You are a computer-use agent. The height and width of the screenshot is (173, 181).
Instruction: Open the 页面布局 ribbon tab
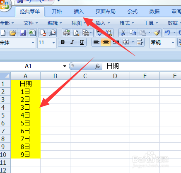(106, 12)
